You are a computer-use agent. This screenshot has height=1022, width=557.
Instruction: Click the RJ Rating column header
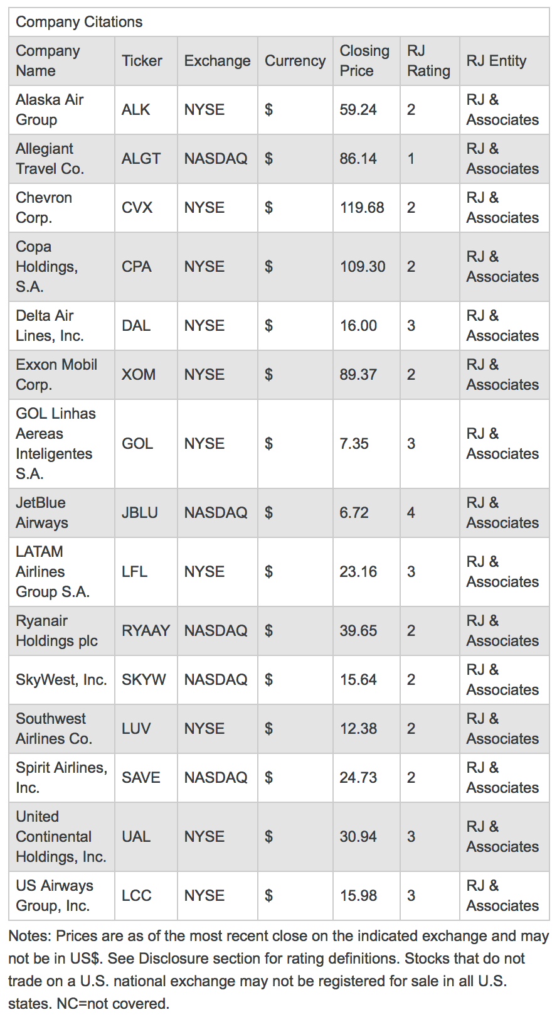point(428,61)
